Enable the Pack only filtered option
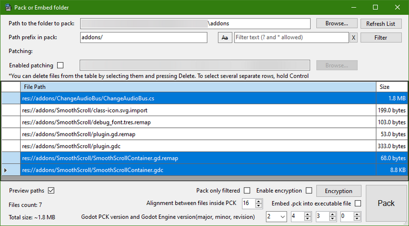Screen dimensions: 409x226 point(247,191)
